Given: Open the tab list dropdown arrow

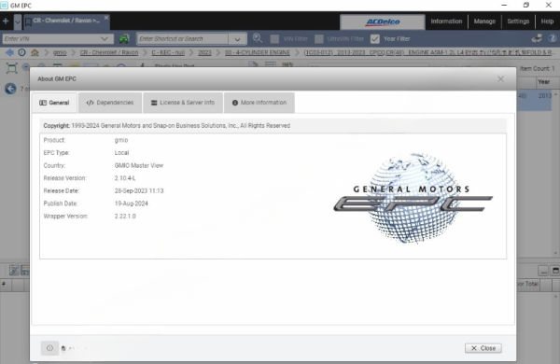Looking at the screenshot, I should [18, 22].
